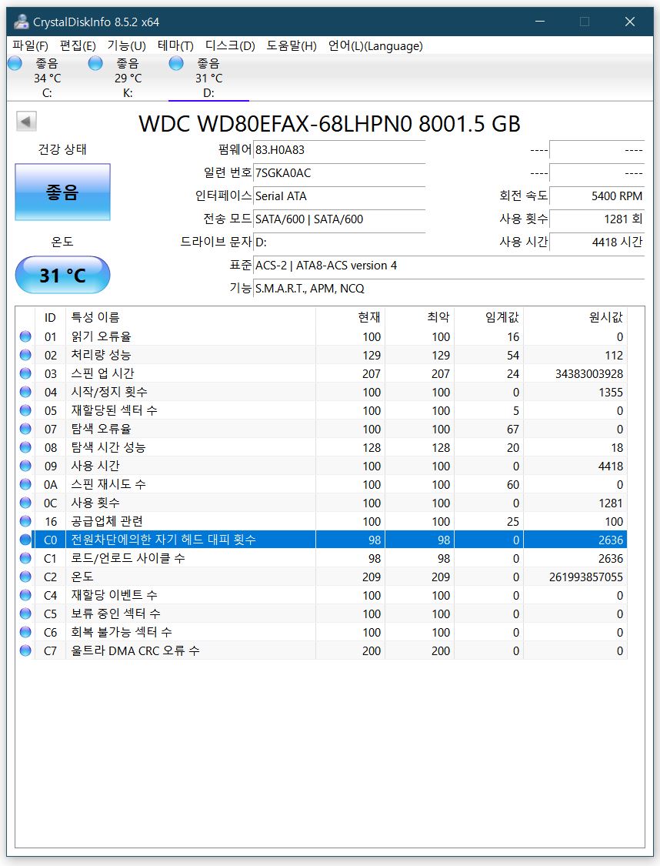Click status orb for C2 온도
660x866 pixels.
point(25,577)
